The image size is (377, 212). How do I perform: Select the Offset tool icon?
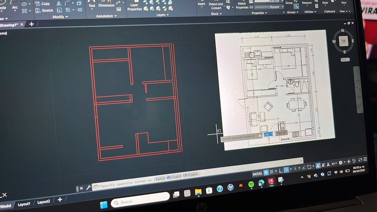pyautogui.click(x=80, y=10)
